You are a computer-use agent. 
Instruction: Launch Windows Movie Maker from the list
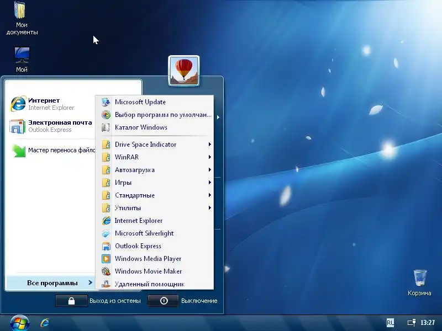tap(155, 271)
